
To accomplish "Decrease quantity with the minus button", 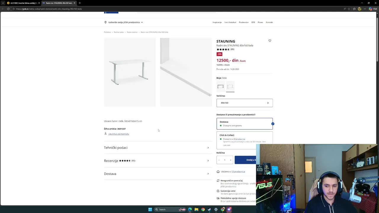I will (x=219, y=160).
